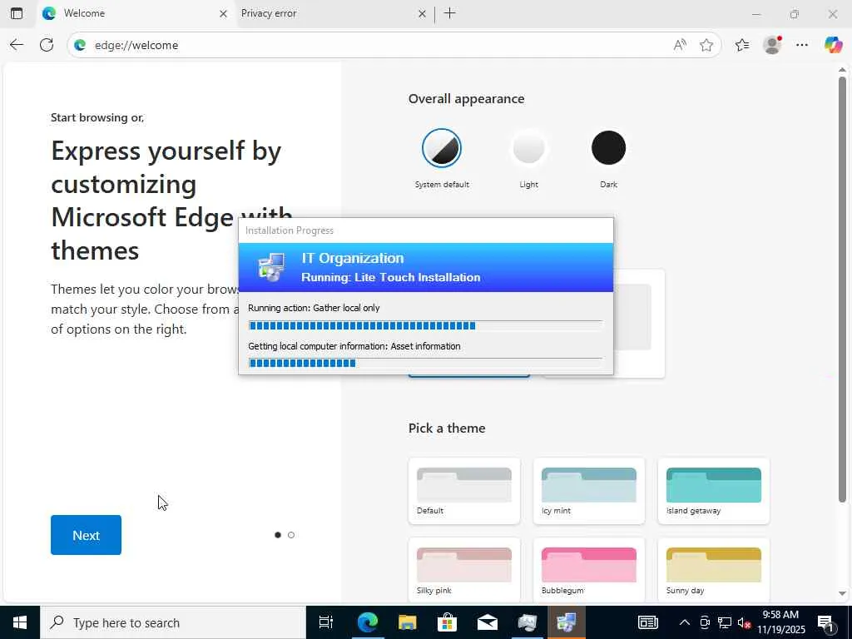Open the News and interests taskbar icon

647,622
